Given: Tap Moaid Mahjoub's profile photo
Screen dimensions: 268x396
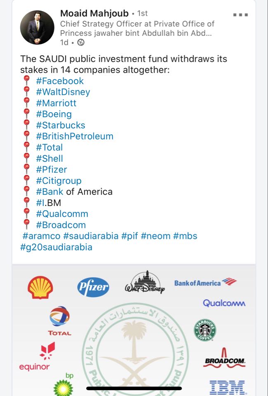Looking at the screenshot, I should click(37, 27).
